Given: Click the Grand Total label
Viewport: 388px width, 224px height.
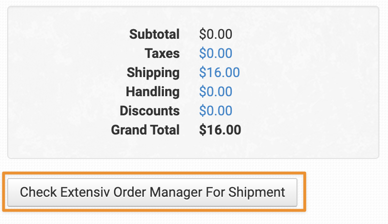Looking at the screenshot, I should [x=145, y=130].
